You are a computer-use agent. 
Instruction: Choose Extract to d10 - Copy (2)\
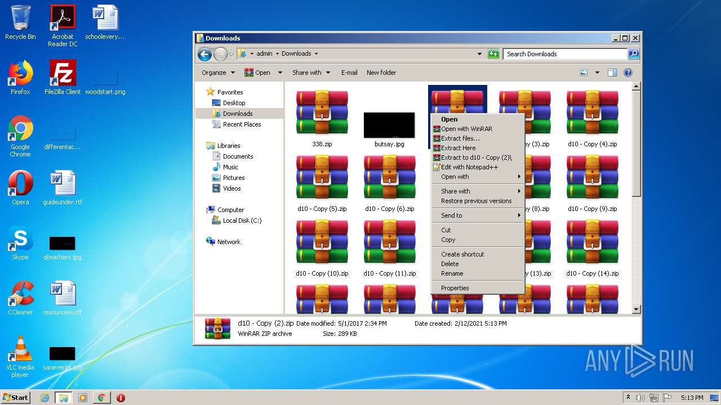coord(478,157)
